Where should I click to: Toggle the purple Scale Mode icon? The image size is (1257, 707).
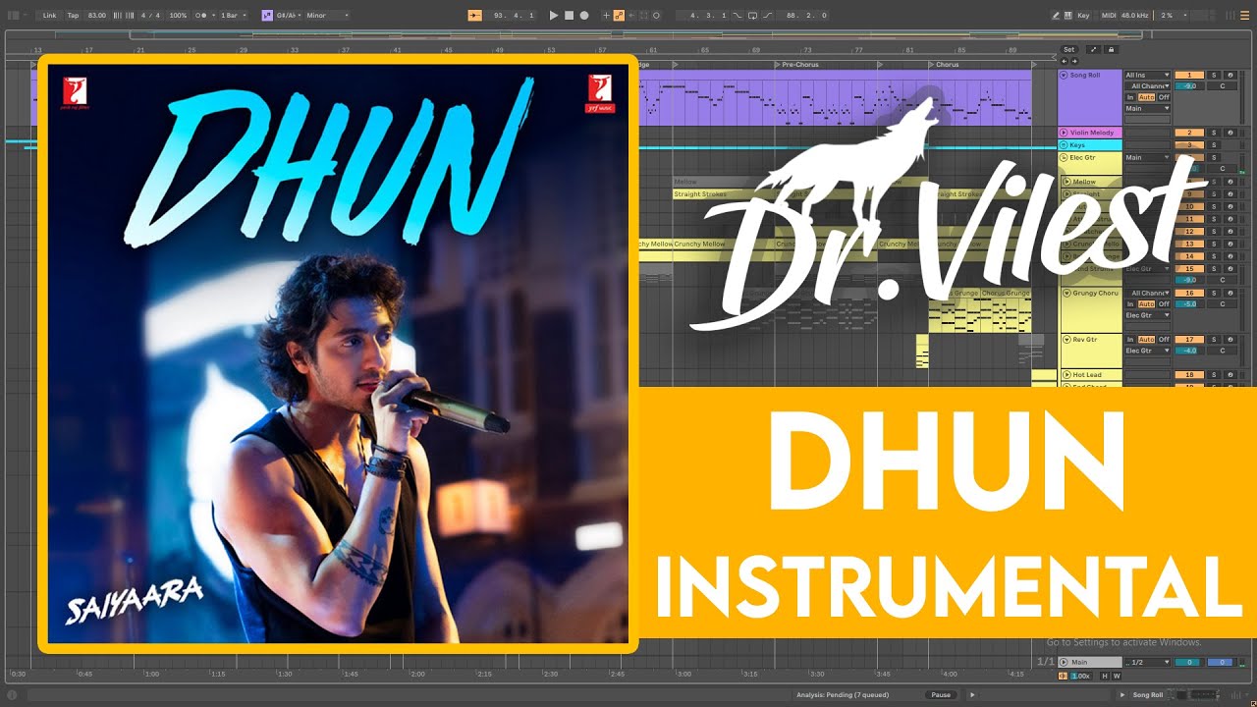267,16
